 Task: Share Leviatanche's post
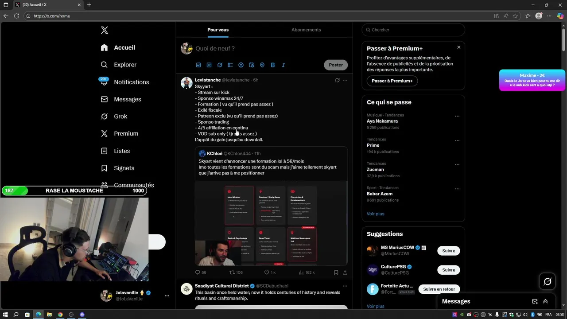345,272
